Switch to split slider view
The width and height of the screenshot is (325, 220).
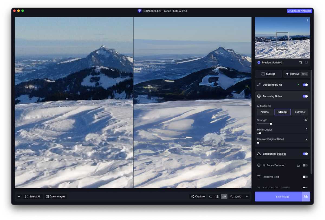[217, 196]
